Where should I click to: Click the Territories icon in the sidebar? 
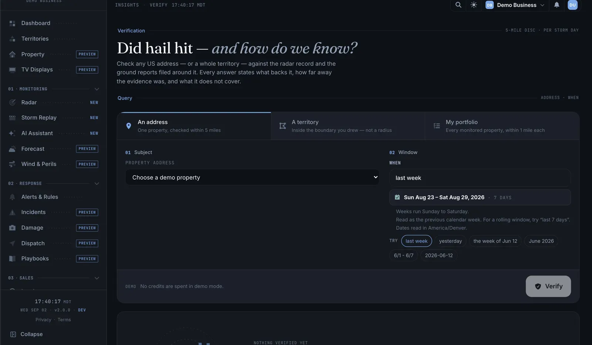(x=12, y=39)
